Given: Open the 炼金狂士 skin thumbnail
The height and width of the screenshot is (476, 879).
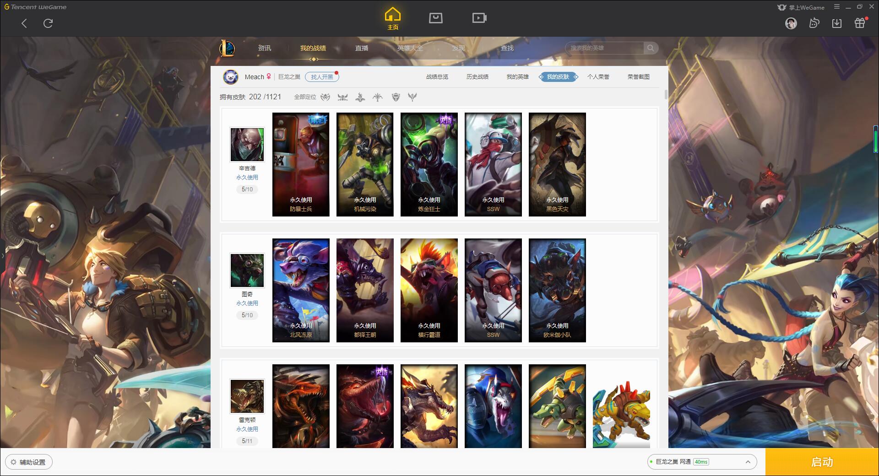Looking at the screenshot, I should 429,164.
